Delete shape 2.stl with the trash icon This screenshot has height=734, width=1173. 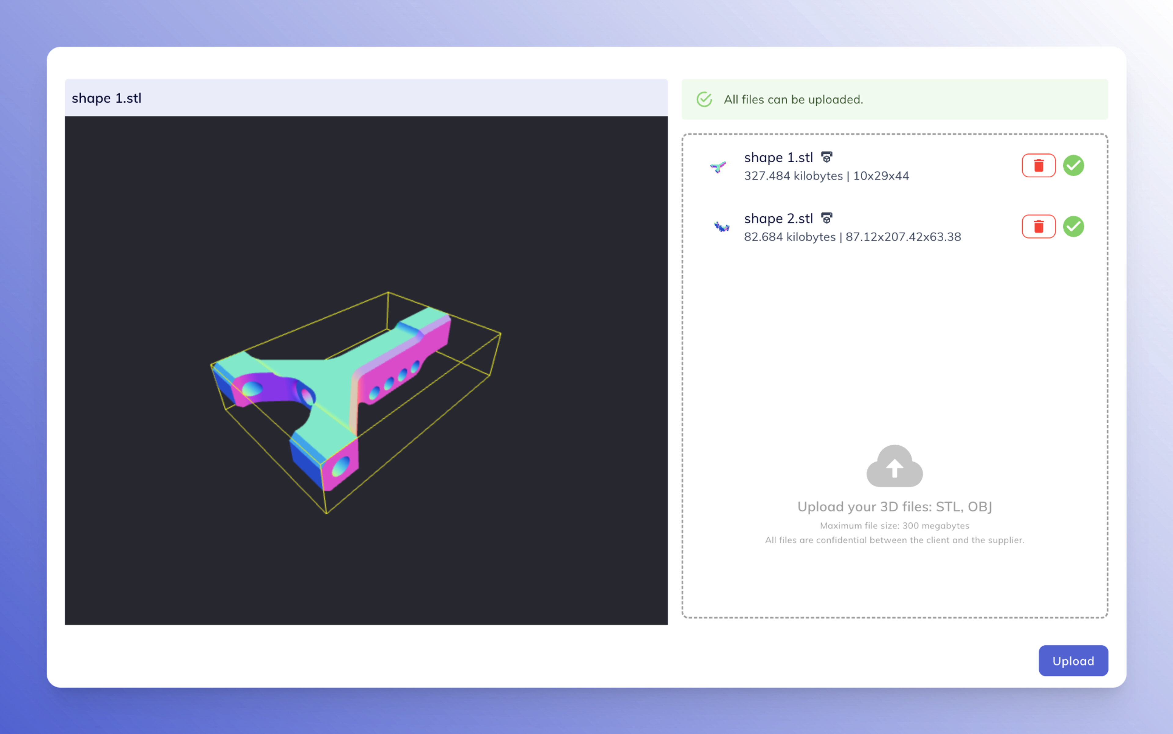tap(1038, 227)
